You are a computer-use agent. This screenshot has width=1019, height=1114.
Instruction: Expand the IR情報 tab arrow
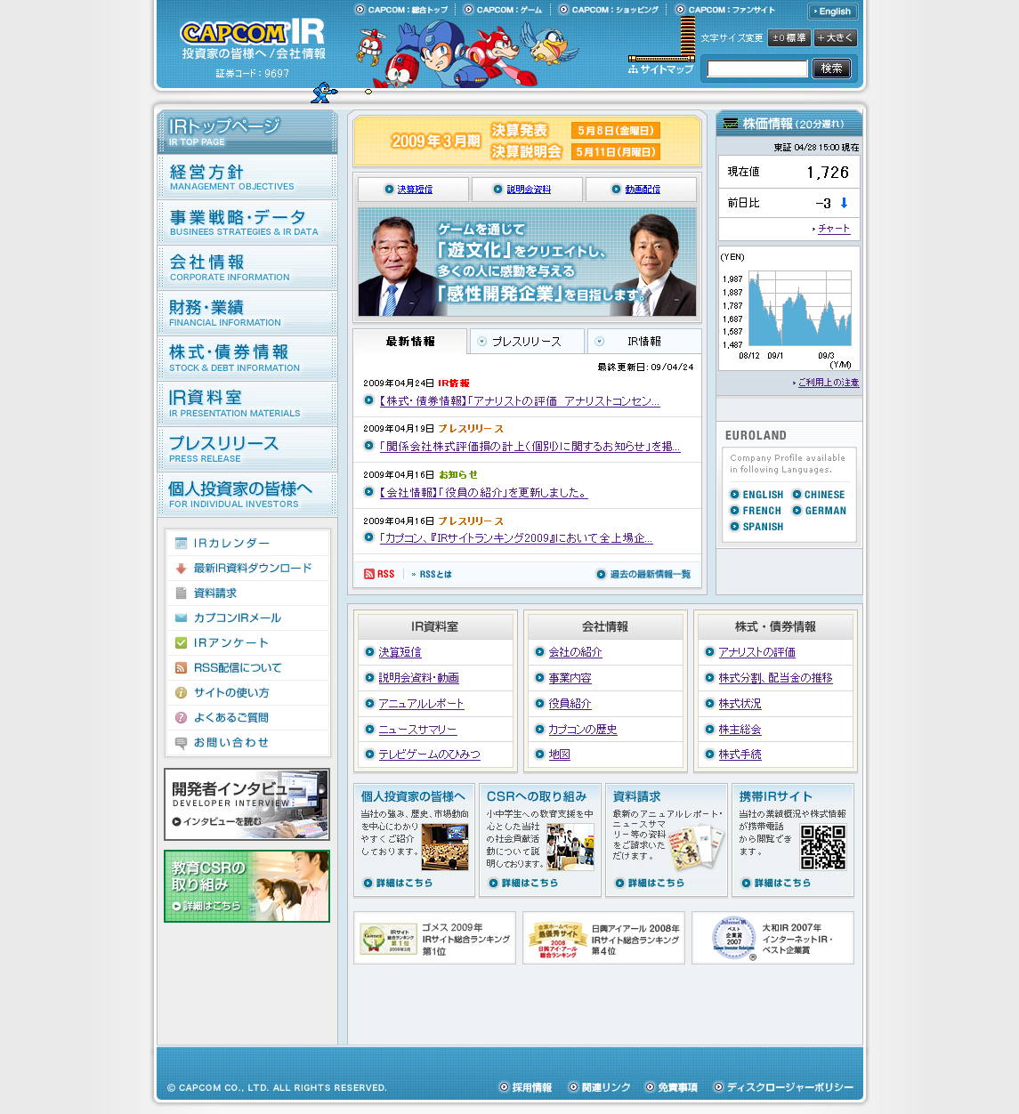pyautogui.click(x=600, y=341)
